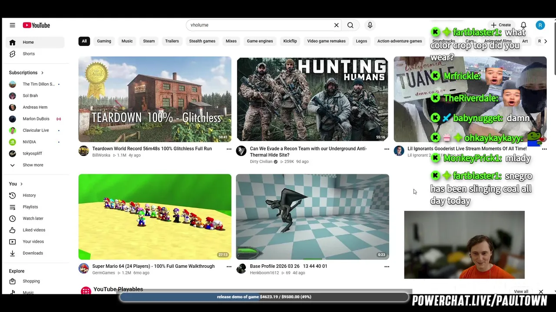Select the Video game remakes chip
This screenshot has height=312, width=556.
(326, 41)
